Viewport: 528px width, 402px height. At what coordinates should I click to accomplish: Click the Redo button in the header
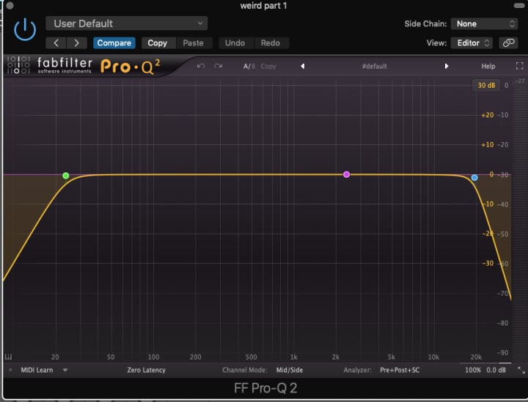[x=271, y=43]
